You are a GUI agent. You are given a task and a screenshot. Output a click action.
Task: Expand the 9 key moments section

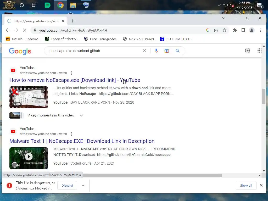point(81,115)
